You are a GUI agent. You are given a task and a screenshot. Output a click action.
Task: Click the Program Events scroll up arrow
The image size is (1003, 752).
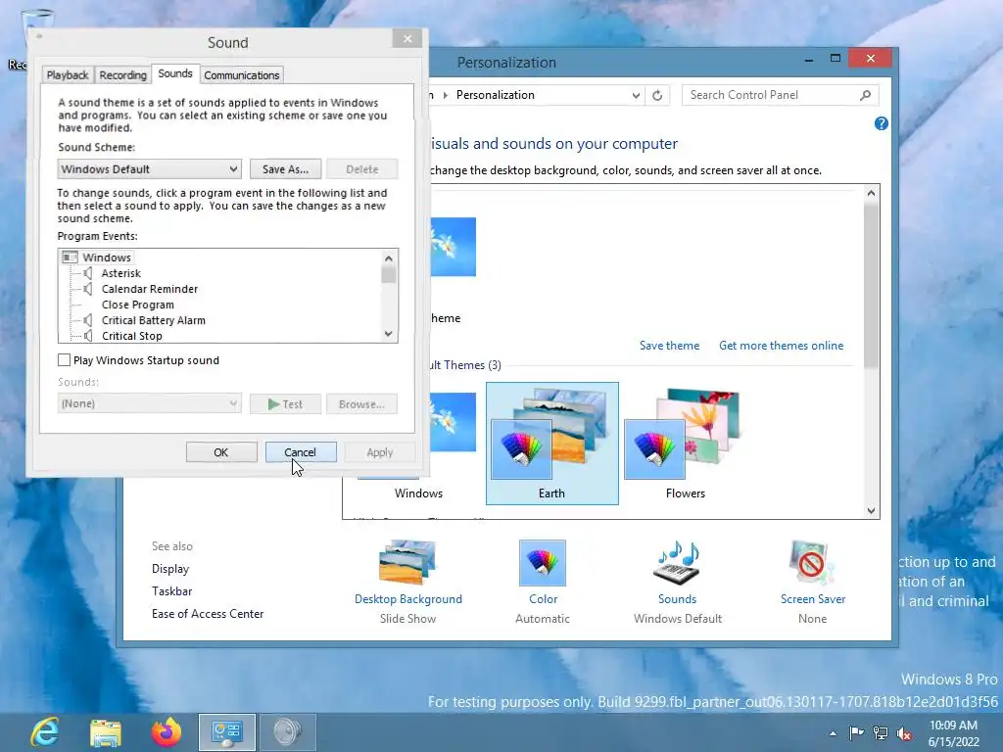(388, 258)
